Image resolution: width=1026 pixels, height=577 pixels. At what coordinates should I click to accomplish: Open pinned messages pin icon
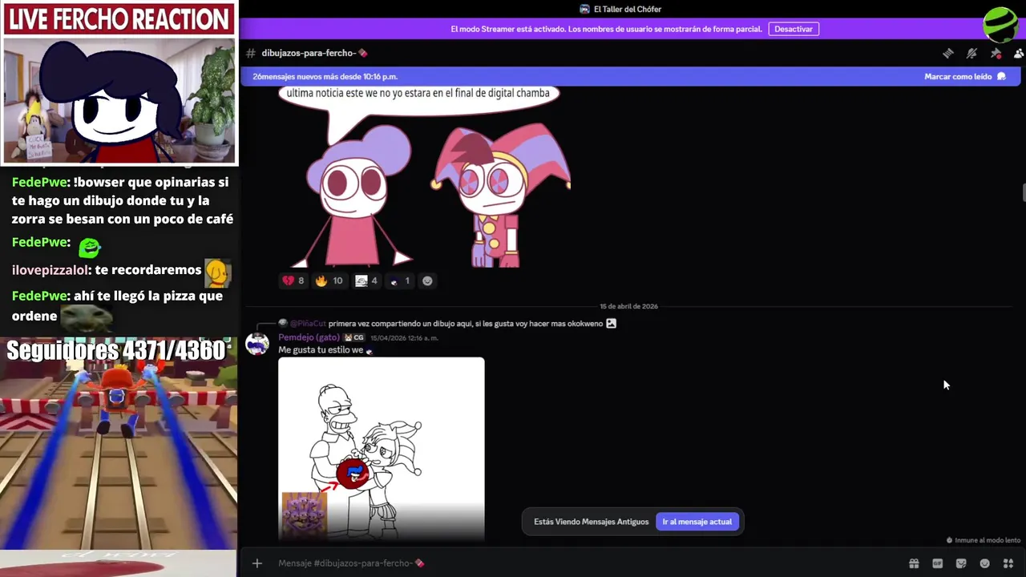coord(996,53)
